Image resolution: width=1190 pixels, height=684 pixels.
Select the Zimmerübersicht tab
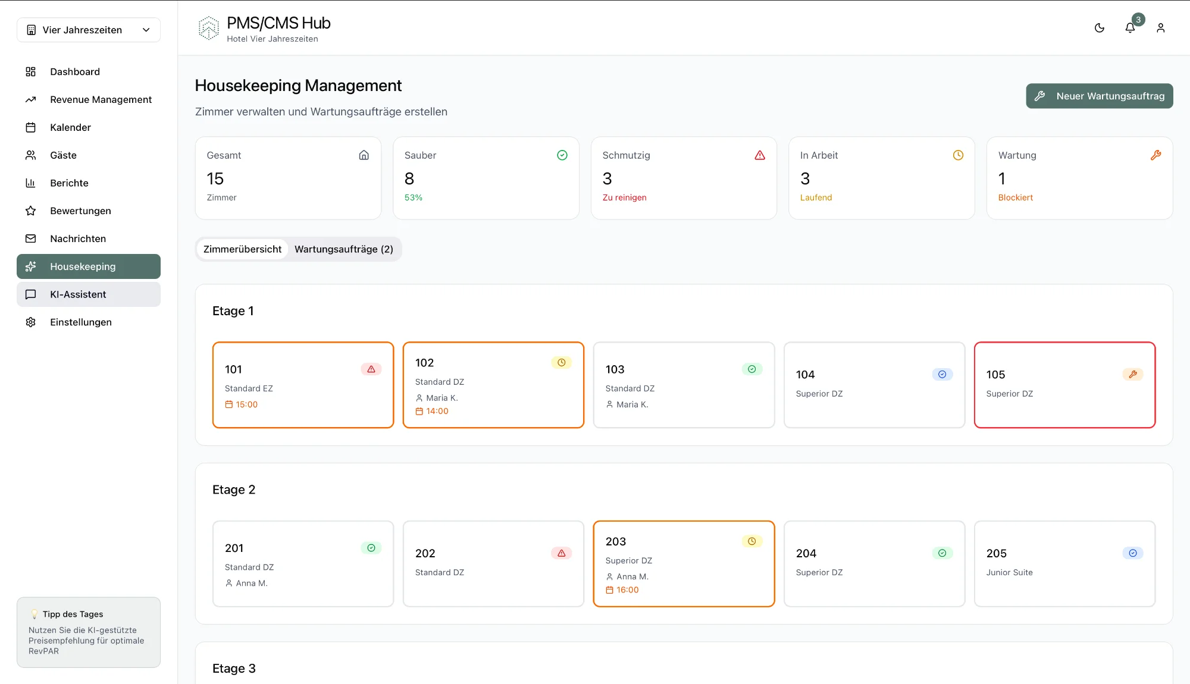click(x=242, y=249)
